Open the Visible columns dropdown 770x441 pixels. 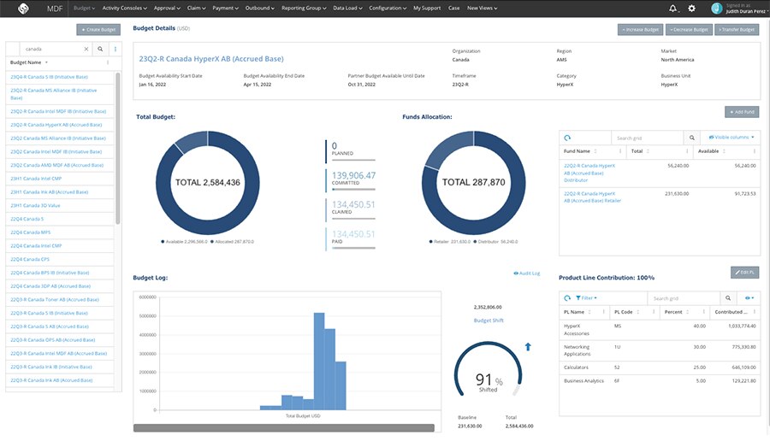tap(730, 137)
